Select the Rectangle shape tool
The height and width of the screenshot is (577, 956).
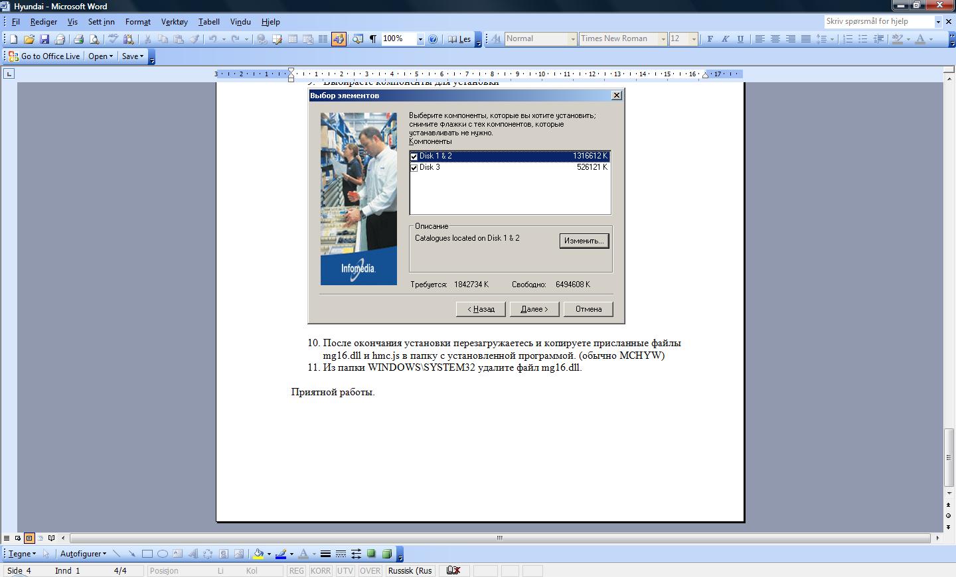click(147, 554)
